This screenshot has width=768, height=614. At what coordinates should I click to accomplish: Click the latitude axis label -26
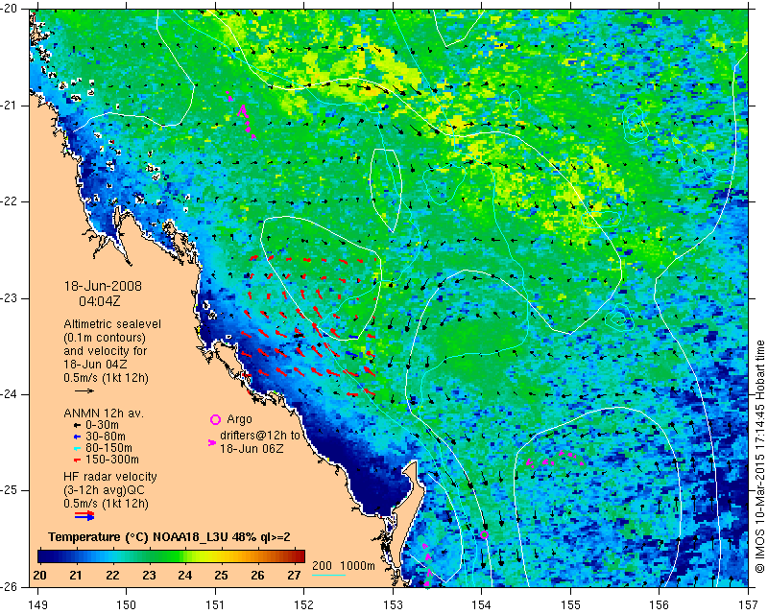click(x=10, y=586)
